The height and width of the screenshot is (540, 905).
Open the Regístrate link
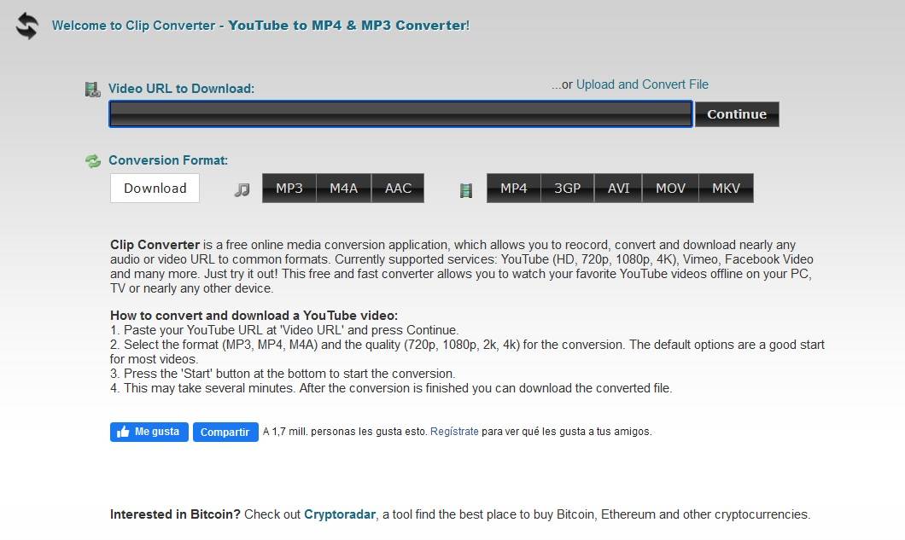[x=454, y=432]
